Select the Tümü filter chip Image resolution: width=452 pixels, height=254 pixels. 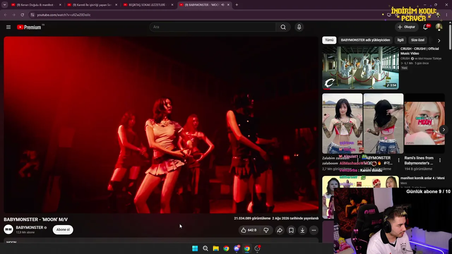coord(329,40)
